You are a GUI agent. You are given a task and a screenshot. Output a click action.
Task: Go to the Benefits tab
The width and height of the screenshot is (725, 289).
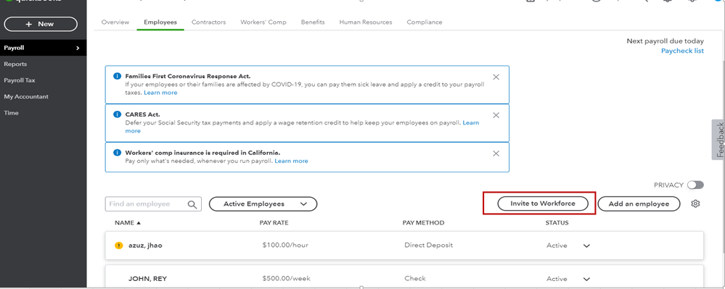tap(313, 22)
